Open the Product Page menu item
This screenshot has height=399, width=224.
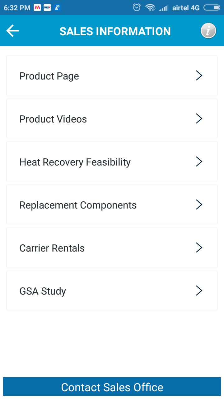click(x=49, y=76)
